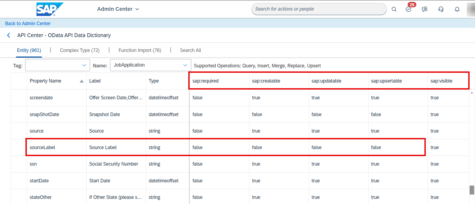Select the Entity (961) tab
The image size is (475, 204).
pos(29,50)
